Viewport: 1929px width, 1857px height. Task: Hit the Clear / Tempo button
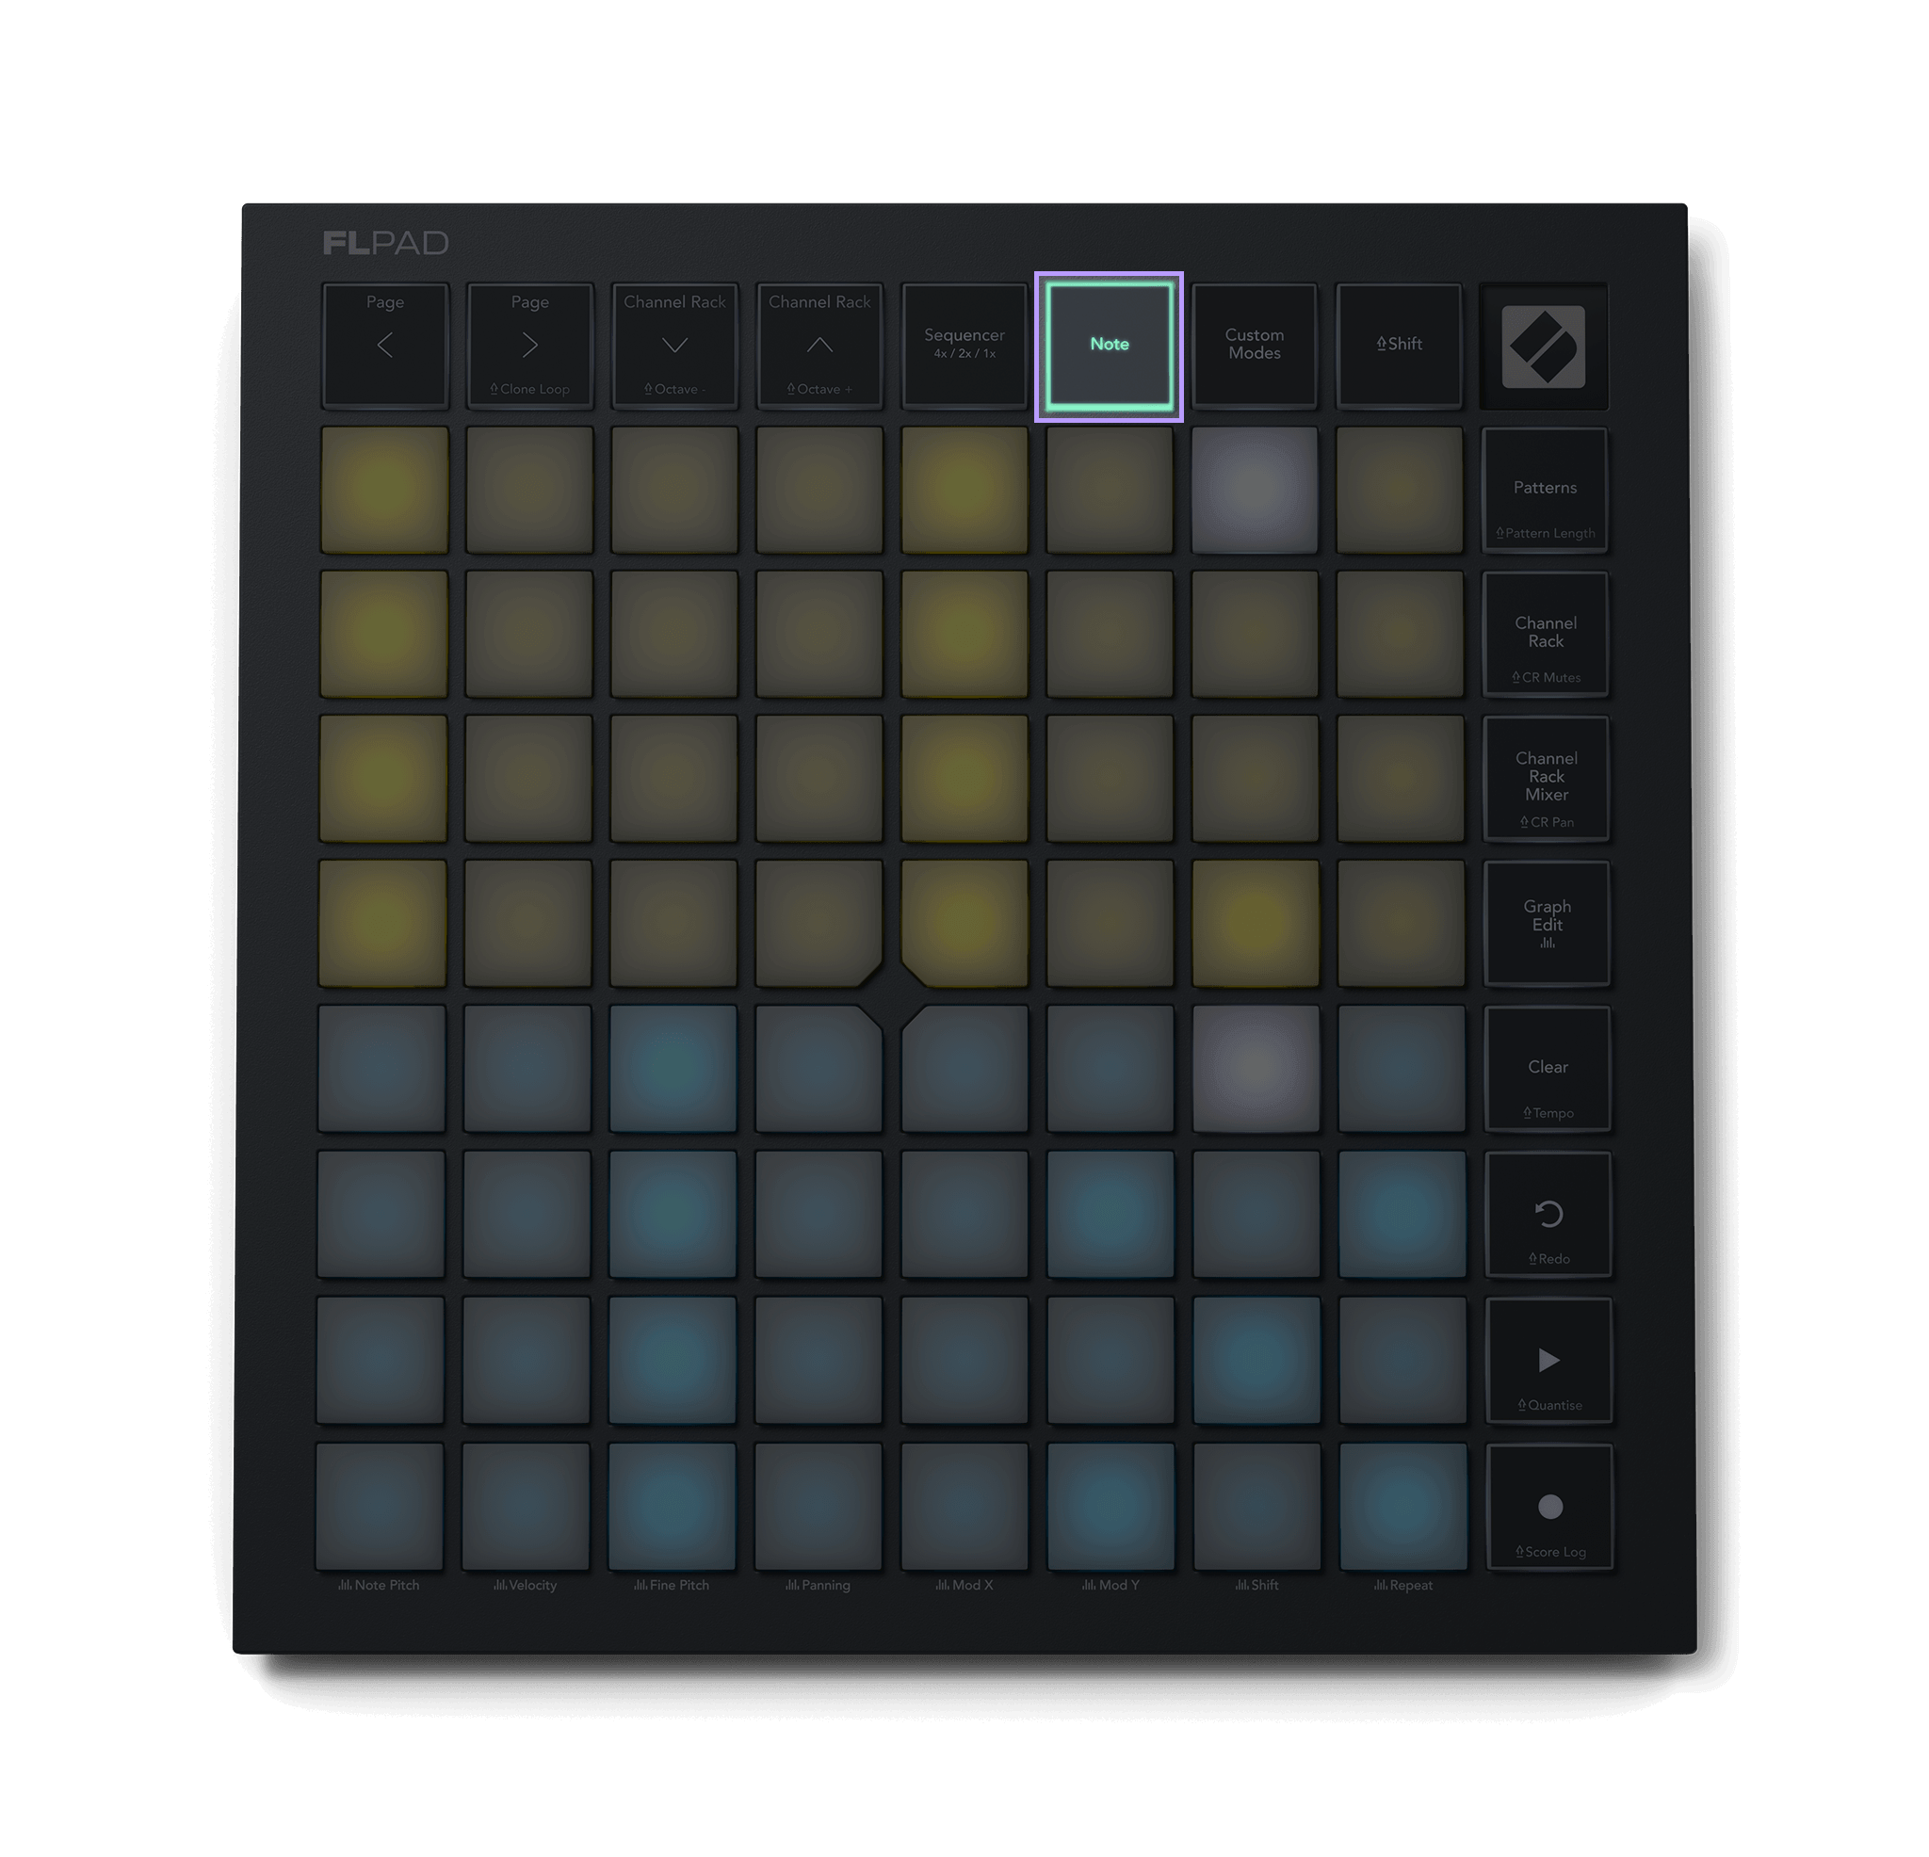pyautogui.click(x=1548, y=1069)
